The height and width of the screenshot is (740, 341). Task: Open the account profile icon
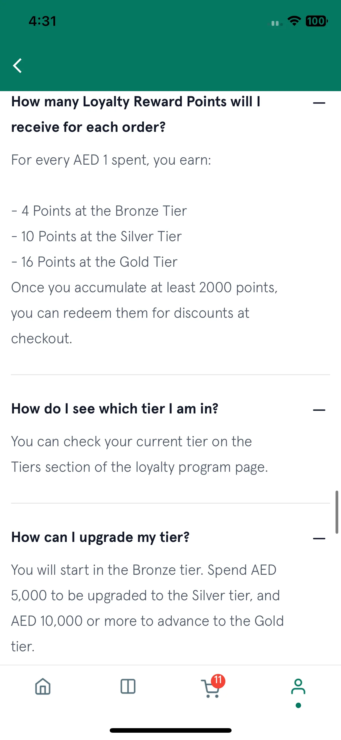(298, 687)
